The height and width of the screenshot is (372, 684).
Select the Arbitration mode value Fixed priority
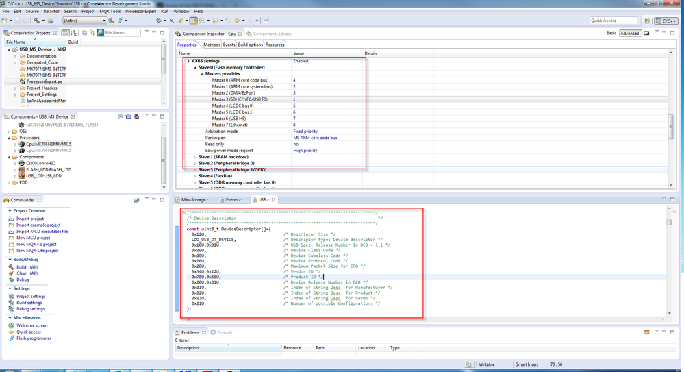click(x=305, y=132)
